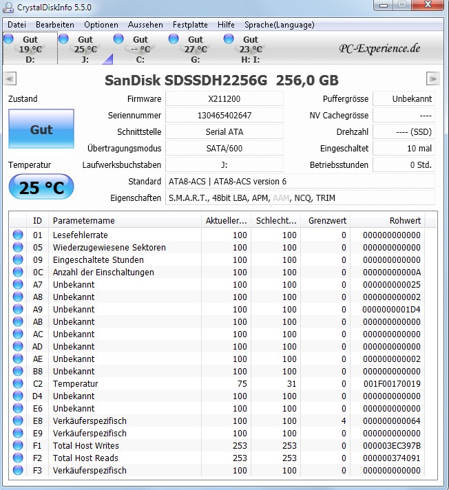Click the status orb for attribute E8
449x490 pixels.
pos(18,420)
